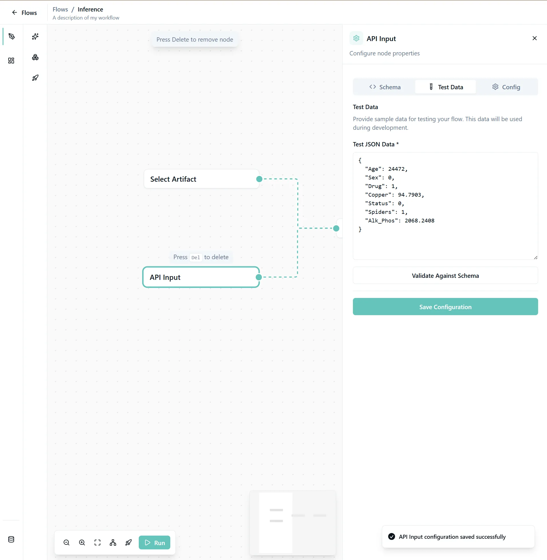Click the rocket icon in side panel

[35, 78]
